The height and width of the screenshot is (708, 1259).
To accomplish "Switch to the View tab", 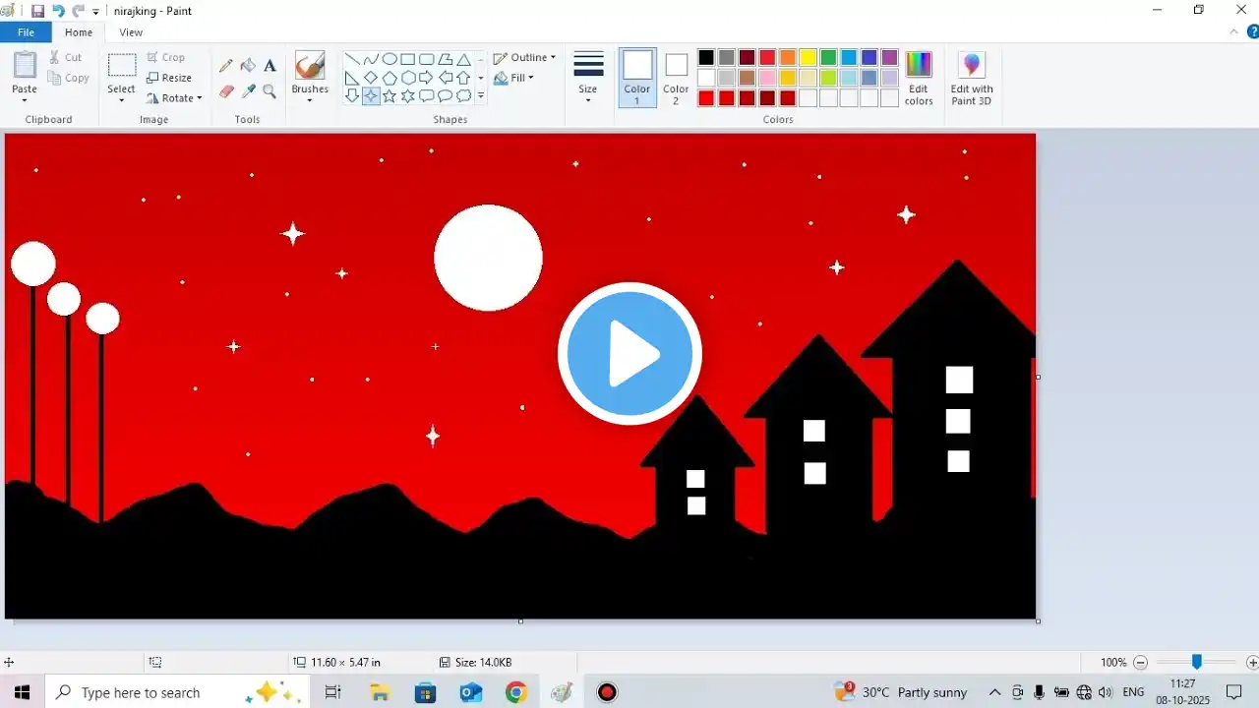I will tap(131, 32).
